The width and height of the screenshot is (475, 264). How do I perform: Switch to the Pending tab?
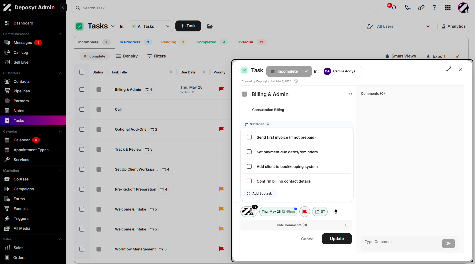(x=174, y=42)
